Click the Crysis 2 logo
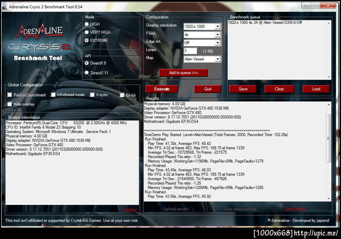This screenshot has width=341, height=239. (39, 46)
